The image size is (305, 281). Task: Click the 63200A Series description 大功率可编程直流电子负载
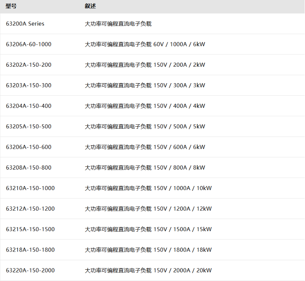click(118, 24)
